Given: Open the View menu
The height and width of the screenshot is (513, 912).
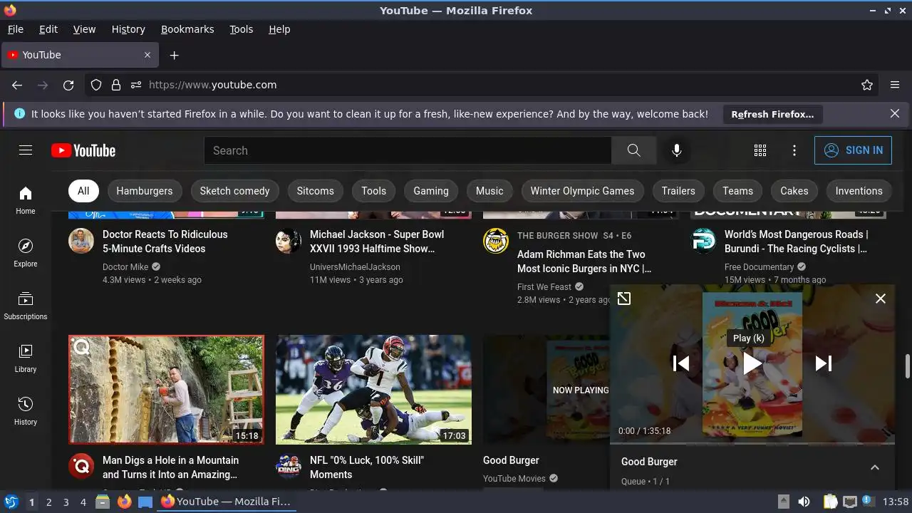Looking at the screenshot, I should [x=84, y=29].
